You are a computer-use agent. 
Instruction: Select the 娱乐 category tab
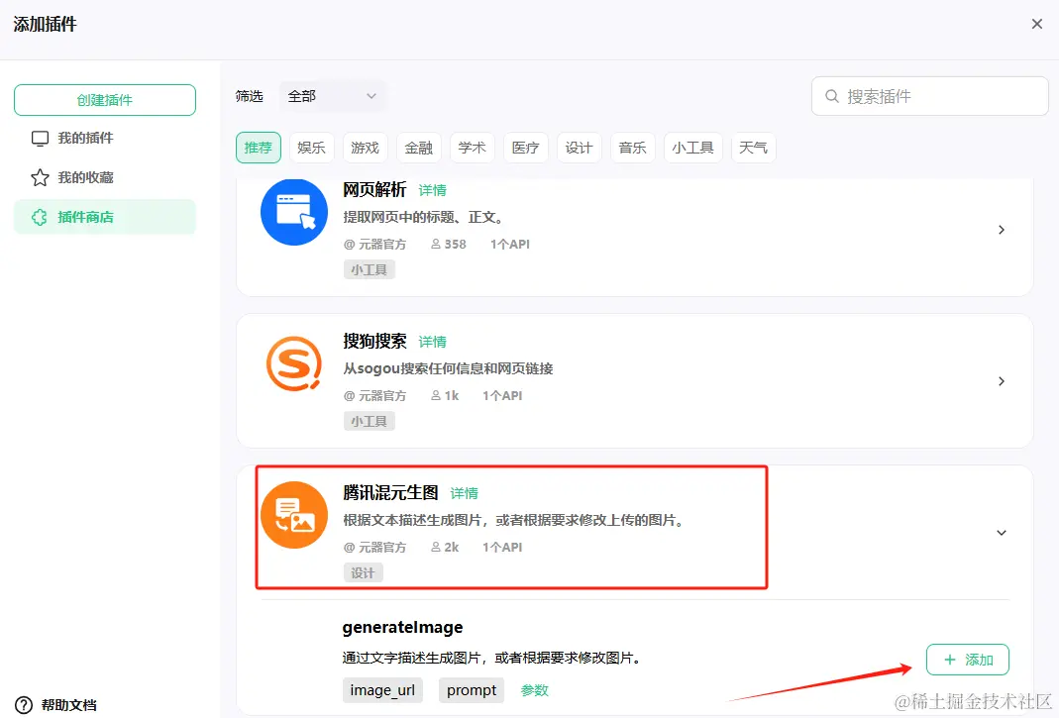tap(311, 148)
